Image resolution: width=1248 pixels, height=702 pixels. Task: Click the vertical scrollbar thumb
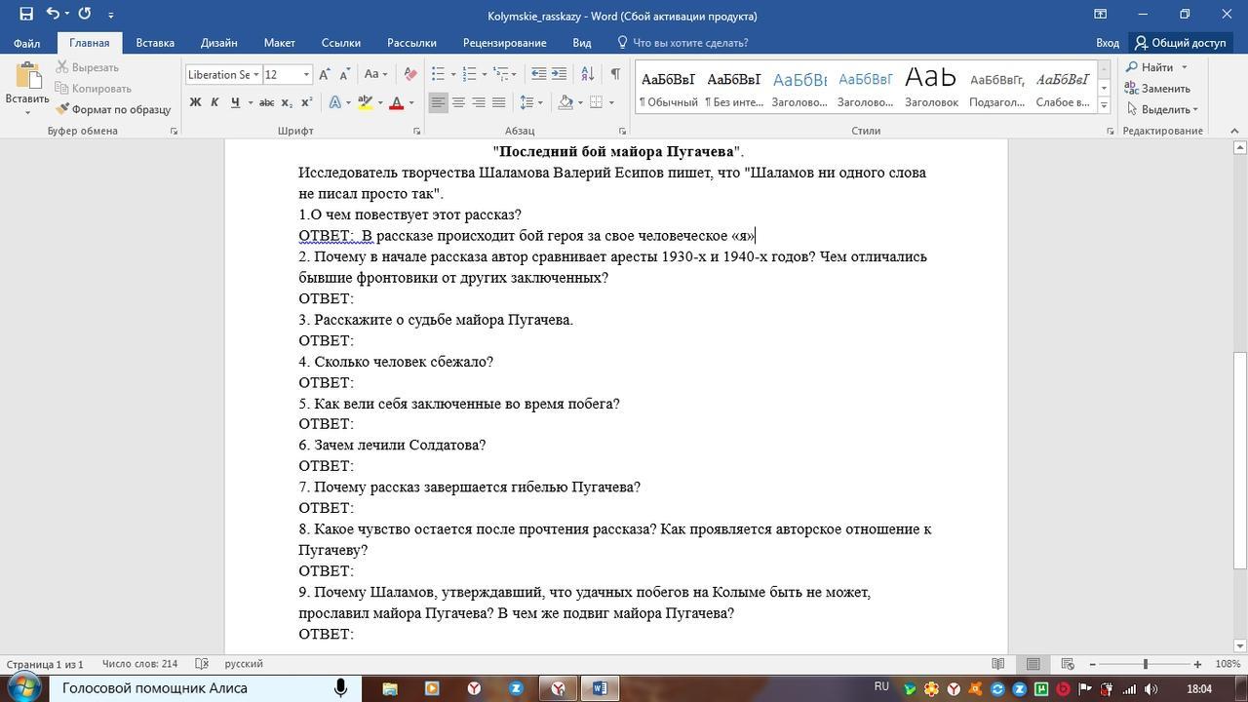pos(1240,460)
